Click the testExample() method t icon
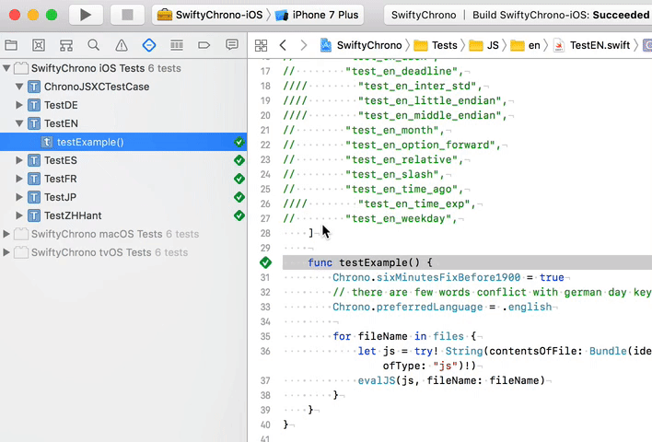The width and height of the screenshot is (652, 442). [47, 142]
